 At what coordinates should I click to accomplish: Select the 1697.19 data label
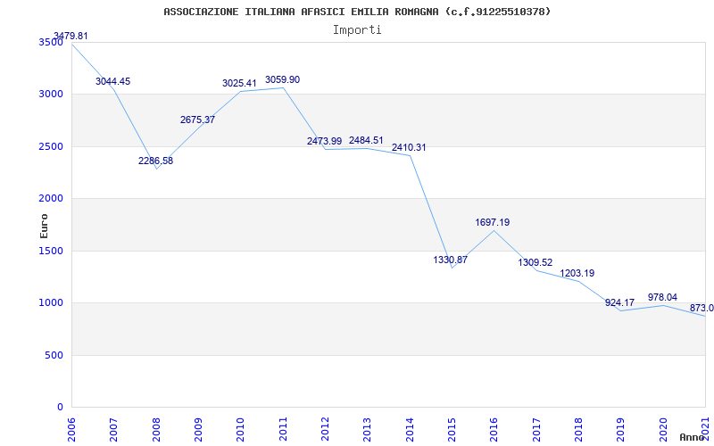[x=493, y=222]
